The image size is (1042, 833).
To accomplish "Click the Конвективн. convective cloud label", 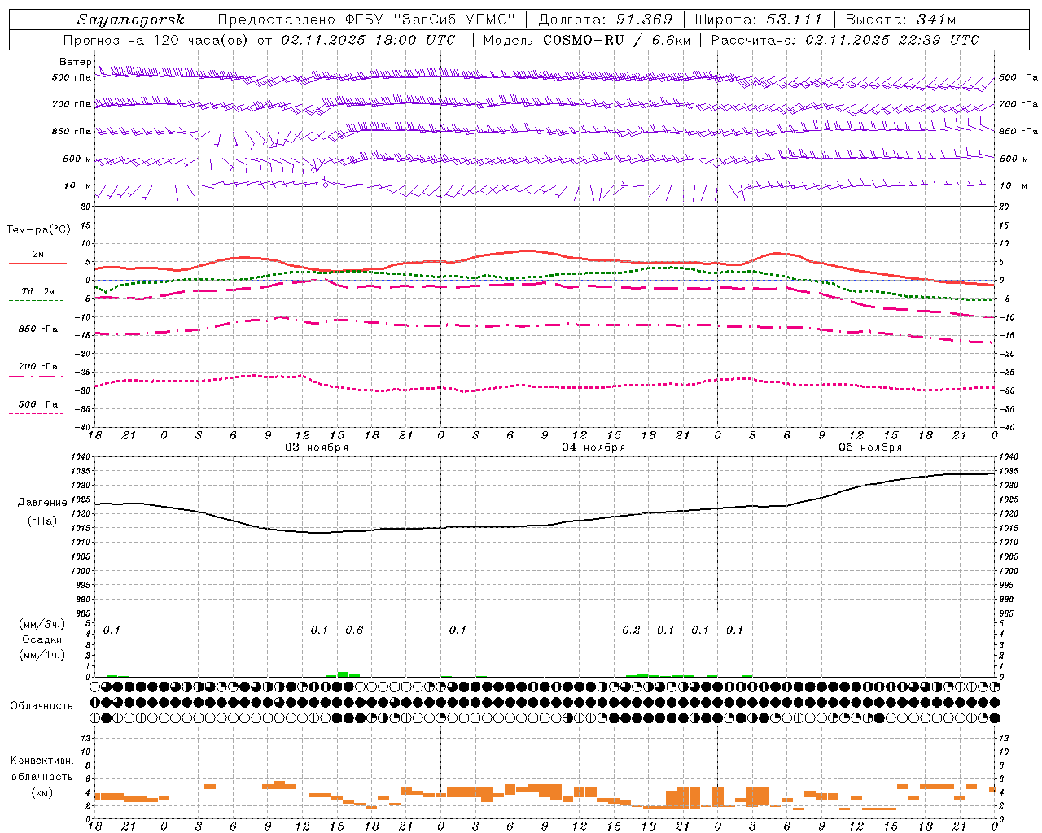I will [42, 761].
